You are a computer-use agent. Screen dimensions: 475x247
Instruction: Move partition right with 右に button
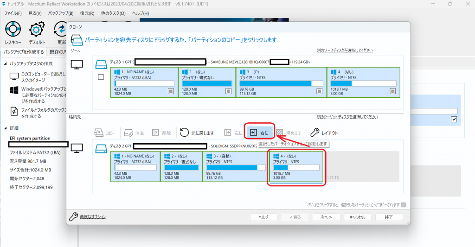coord(259,133)
